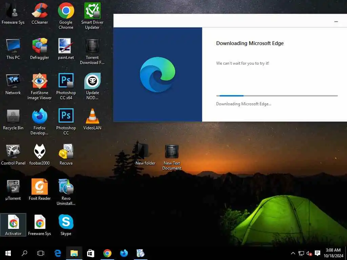Click the 'Downloading Microsoft Edge' heading
The height and width of the screenshot is (260, 347).
[x=250, y=43]
